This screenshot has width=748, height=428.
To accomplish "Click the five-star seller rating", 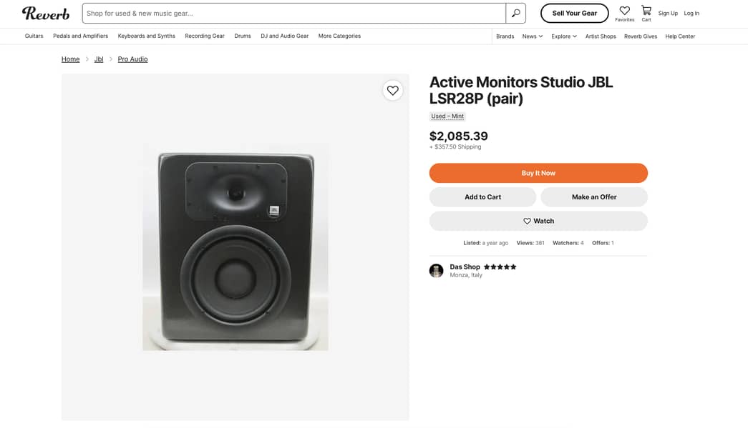I will click(499, 266).
